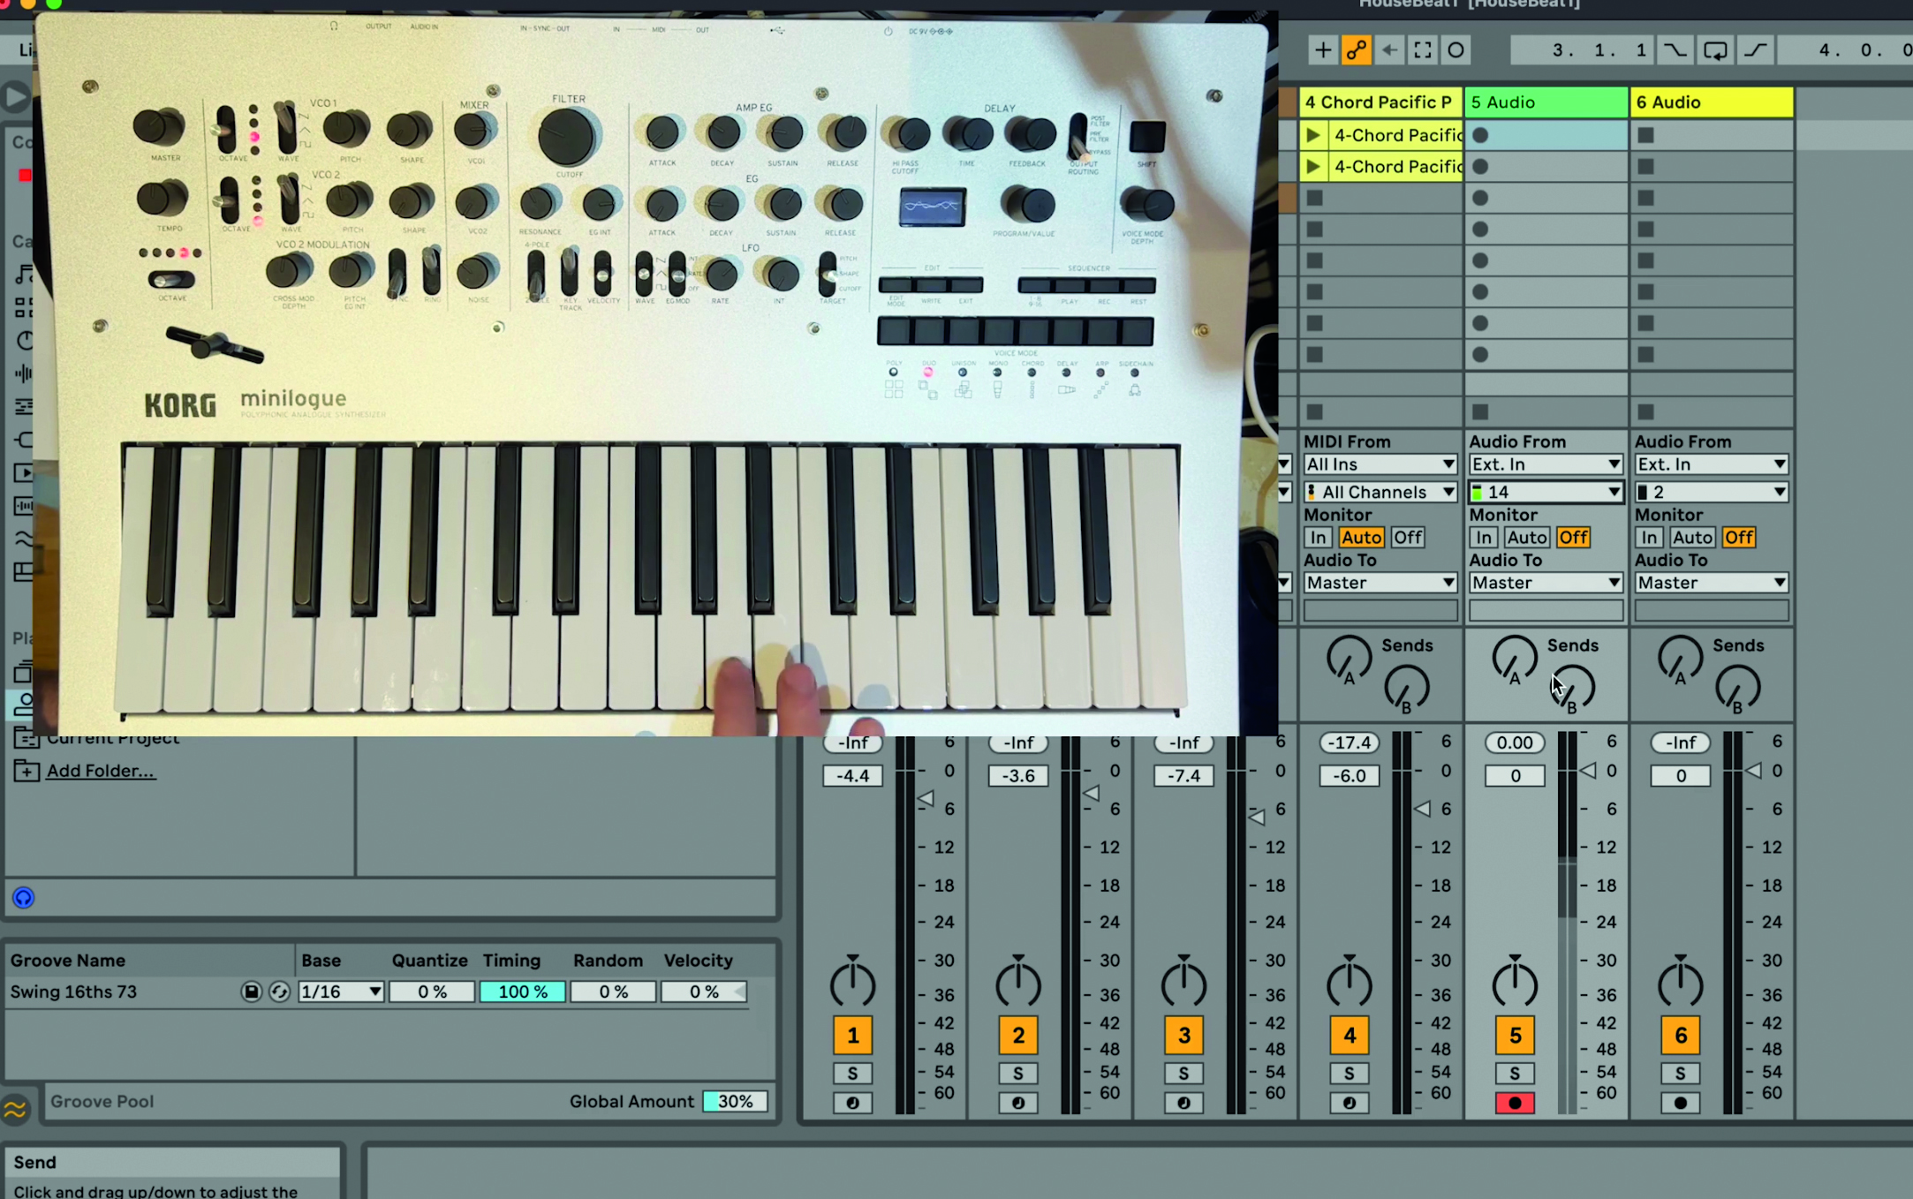Click stop square in first 6 Audio slot
Screen dimensions: 1913x1199
click(x=1645, y=135)
